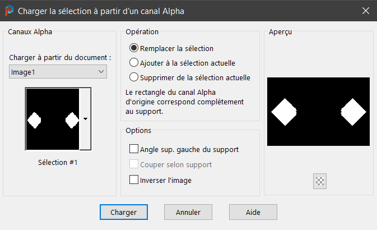The image size is (377, 230).
Task: Check the Inverser l'image option
Action: tap(134, 180)
